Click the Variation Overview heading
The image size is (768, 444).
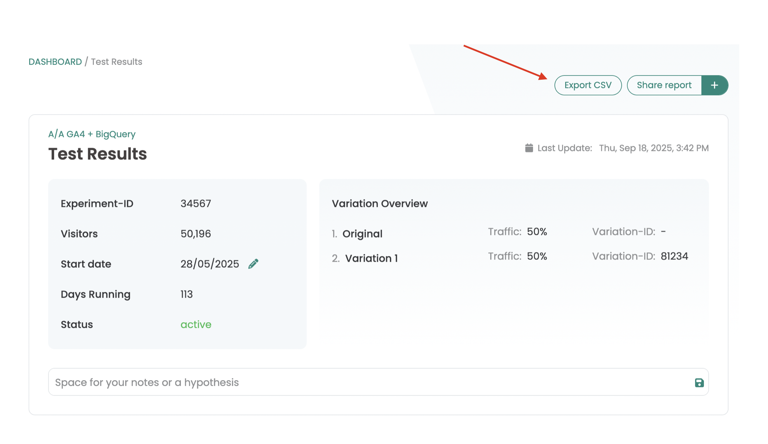tap(380, 204)
